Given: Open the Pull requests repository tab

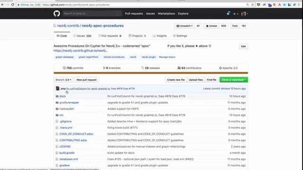Looking at the screenshot, I should [x=110, y=36].
